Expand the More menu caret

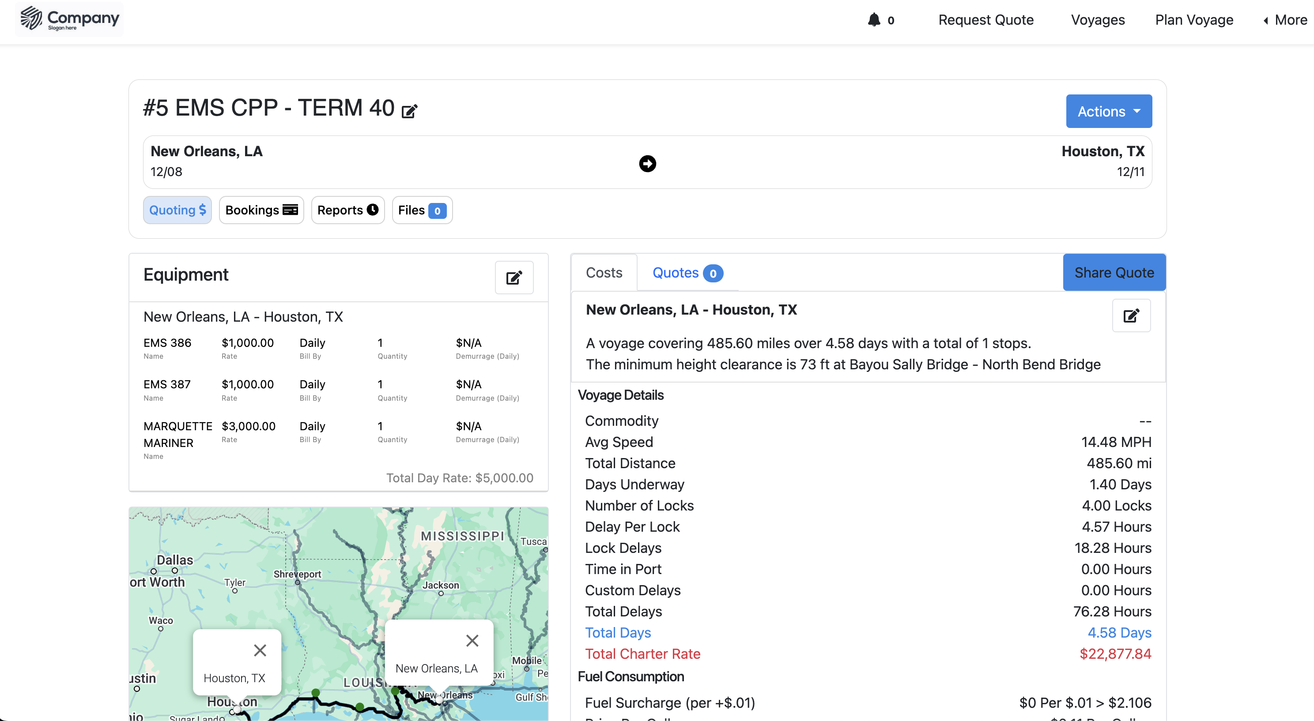[x=1265, y=20]
